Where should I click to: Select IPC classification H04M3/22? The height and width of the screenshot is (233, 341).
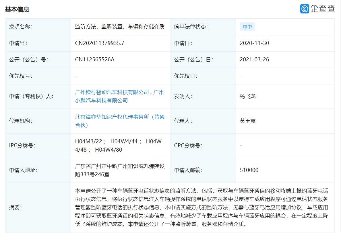88,141
